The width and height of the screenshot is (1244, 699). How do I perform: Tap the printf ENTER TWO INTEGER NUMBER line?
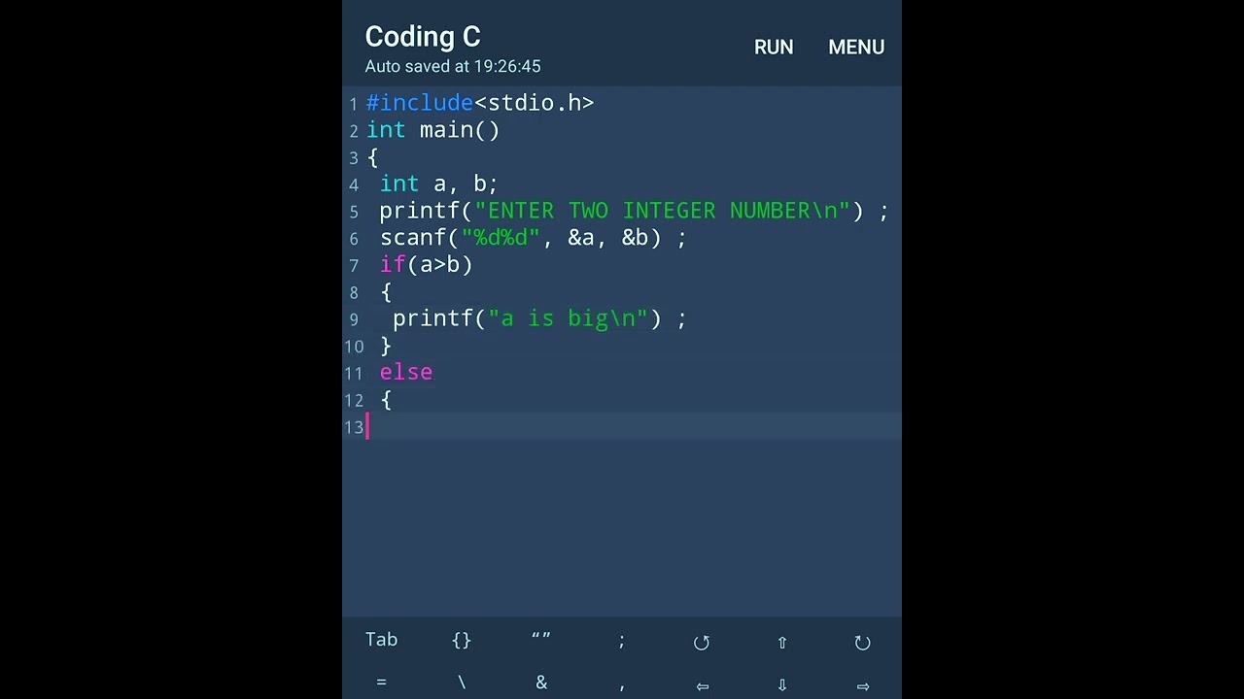pos(634,211)
